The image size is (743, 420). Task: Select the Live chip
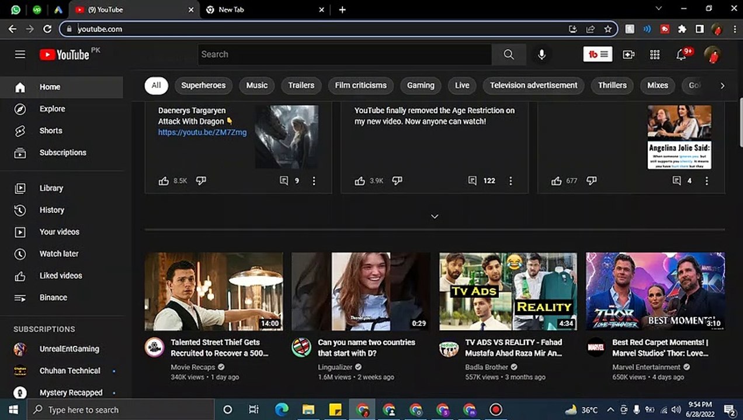coord(462,85)
